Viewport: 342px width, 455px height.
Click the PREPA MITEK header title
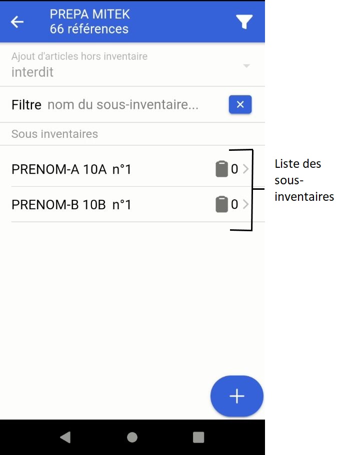[89, 14]
